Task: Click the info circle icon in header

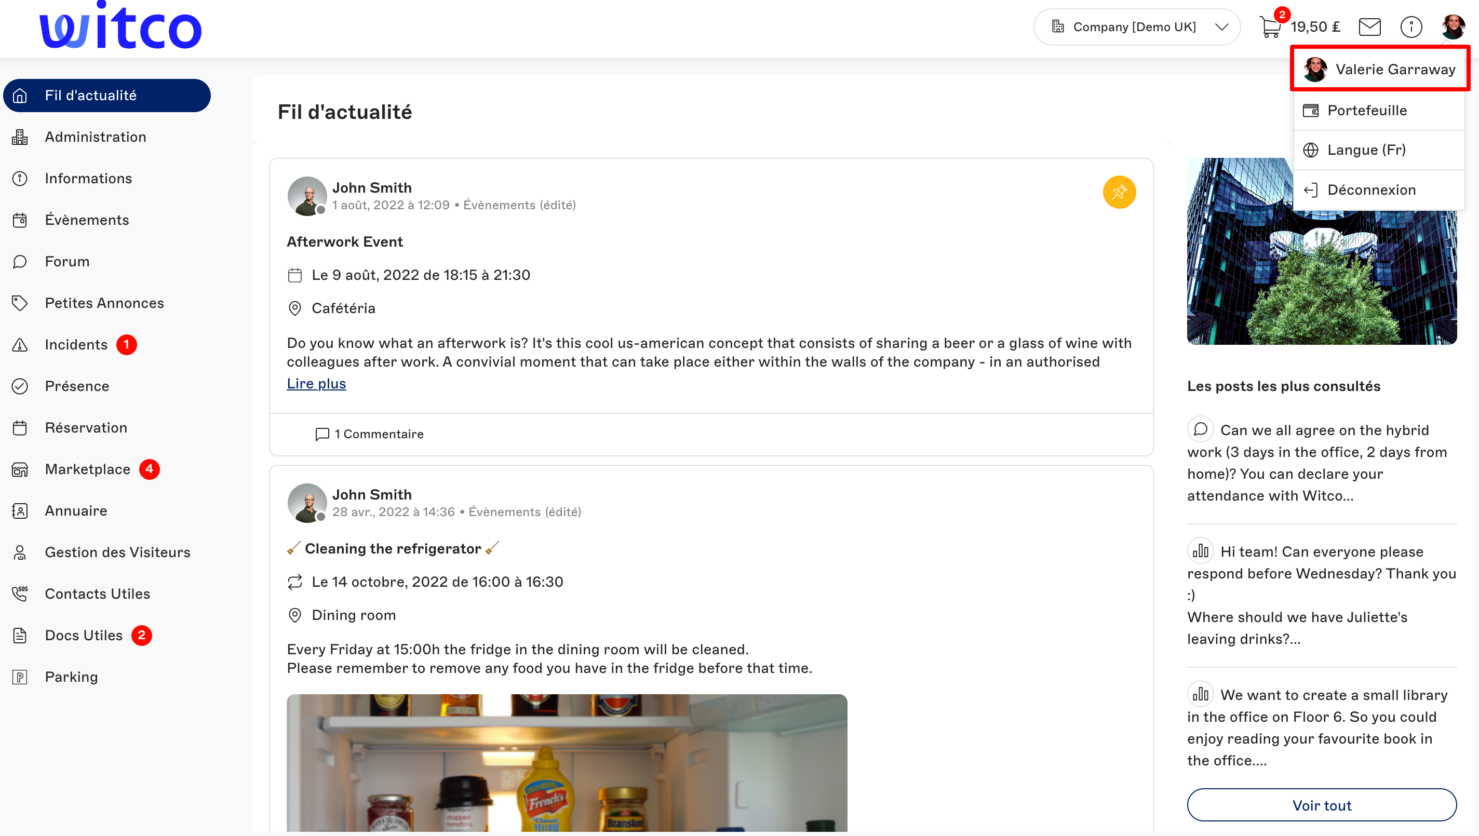Action: pyautogui.click(x=1410, y=27)
